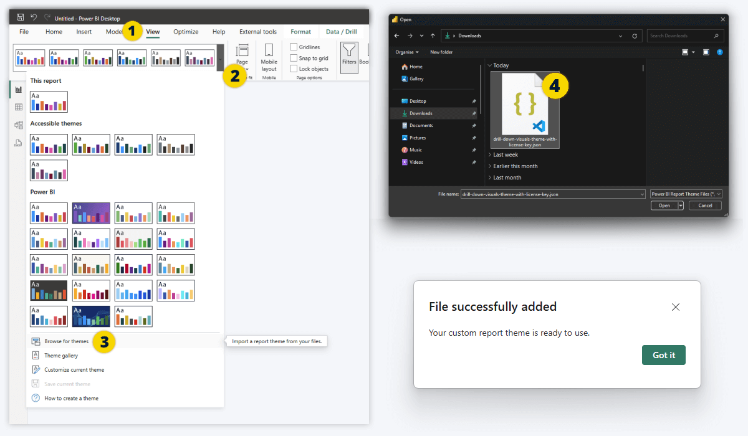Refresh the Downloads folder listing

click(635, 36)
